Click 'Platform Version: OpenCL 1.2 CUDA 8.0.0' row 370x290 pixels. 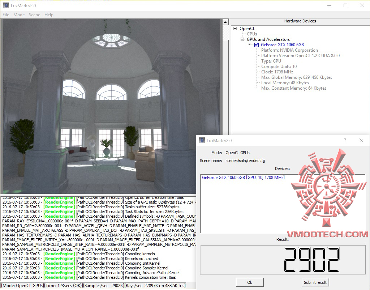300,55
